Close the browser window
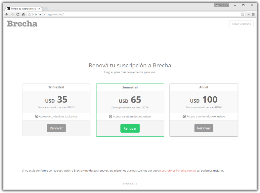 252,5
